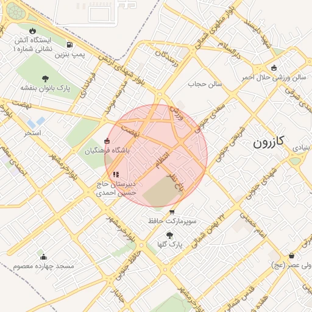
Task: Select the gas pump icon
Action: click(x=69, y=44)
